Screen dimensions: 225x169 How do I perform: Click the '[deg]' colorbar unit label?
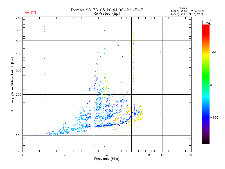click(206, 23)
